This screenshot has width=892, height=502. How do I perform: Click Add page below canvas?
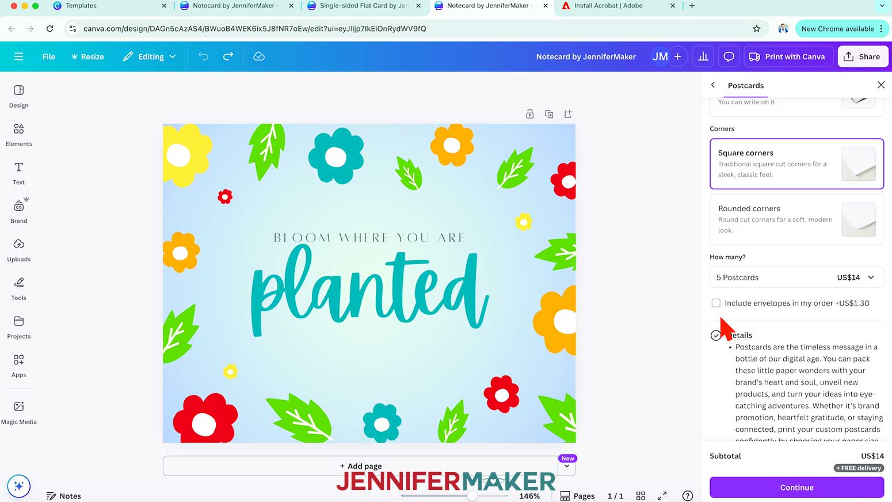tap(361, 466)
